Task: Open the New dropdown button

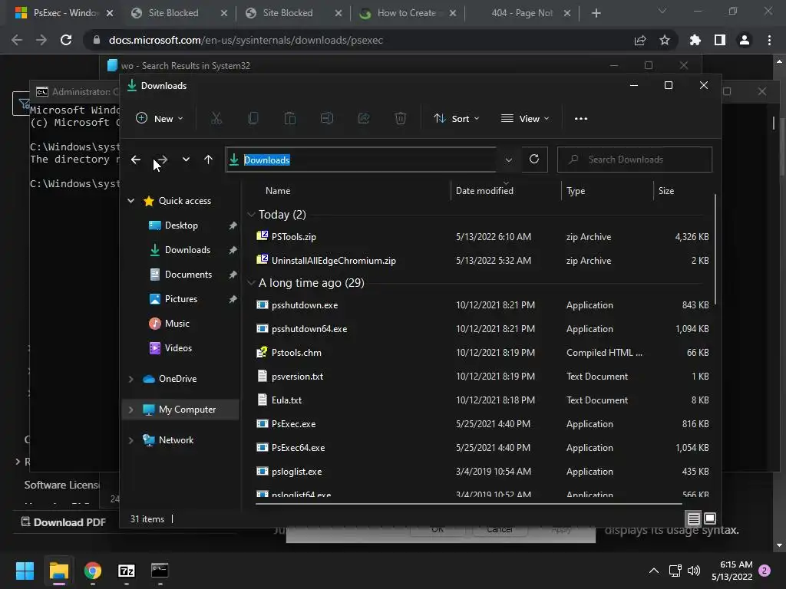Action: pyautogui.click(x=160, y=119)
